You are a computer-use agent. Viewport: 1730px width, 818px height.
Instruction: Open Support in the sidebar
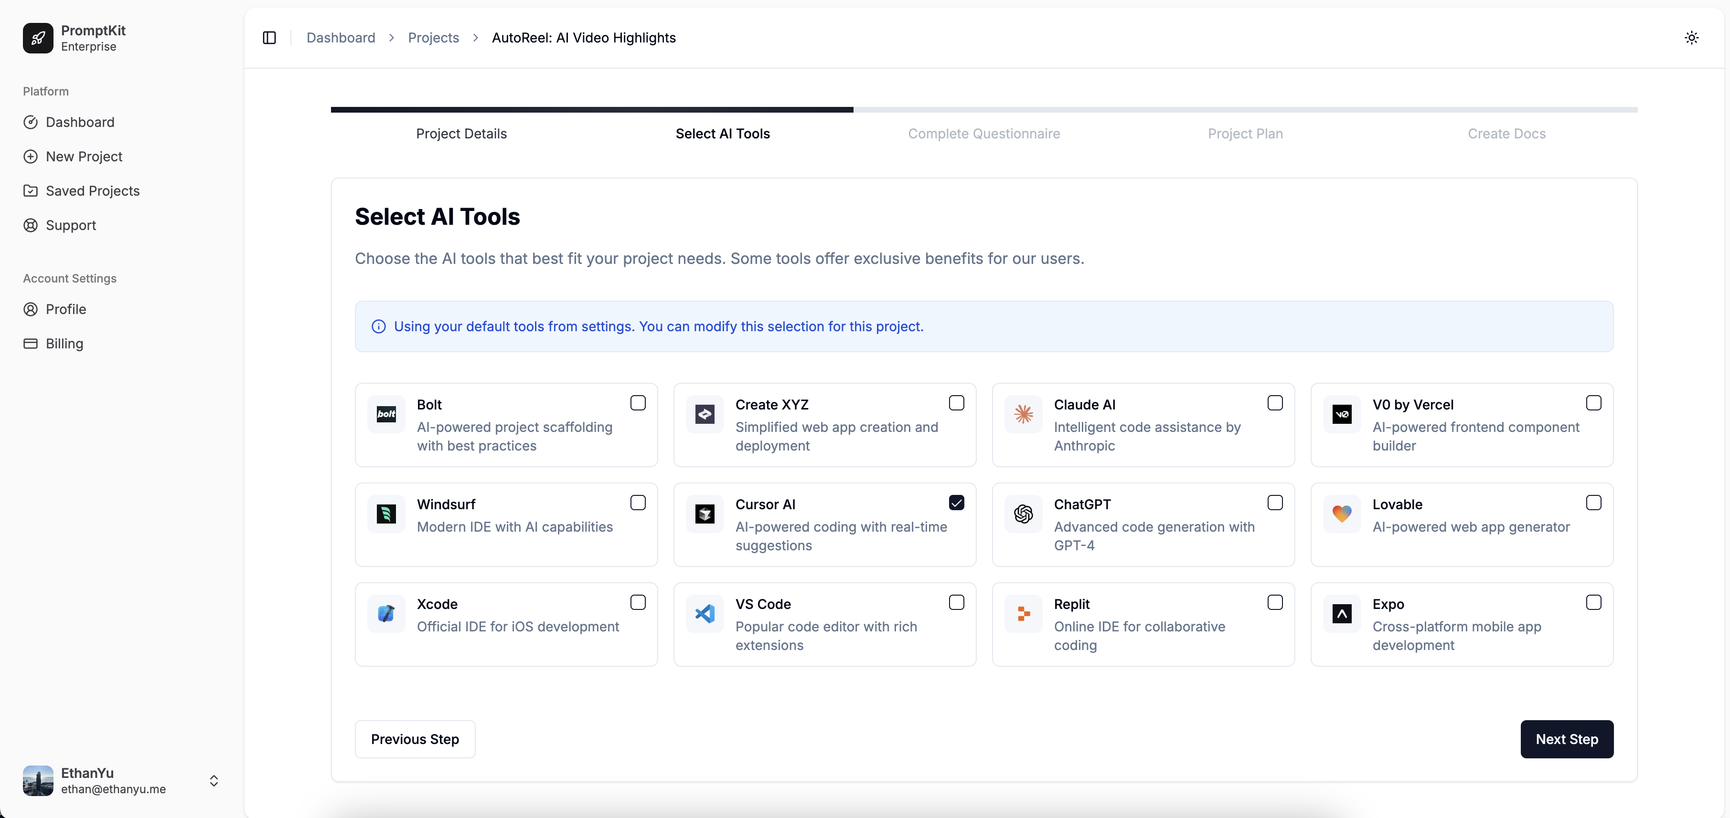121,225
